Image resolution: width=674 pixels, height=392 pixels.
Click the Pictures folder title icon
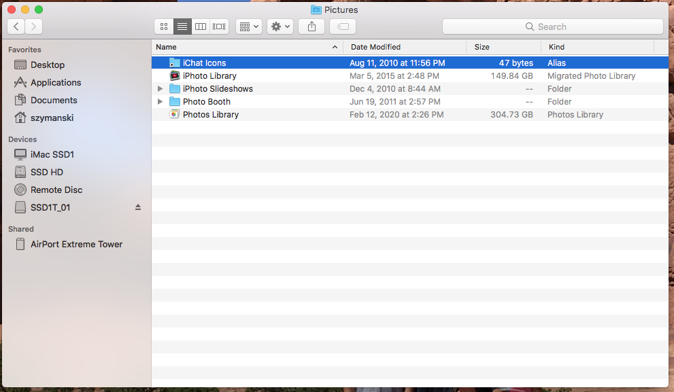coord(316,10)
